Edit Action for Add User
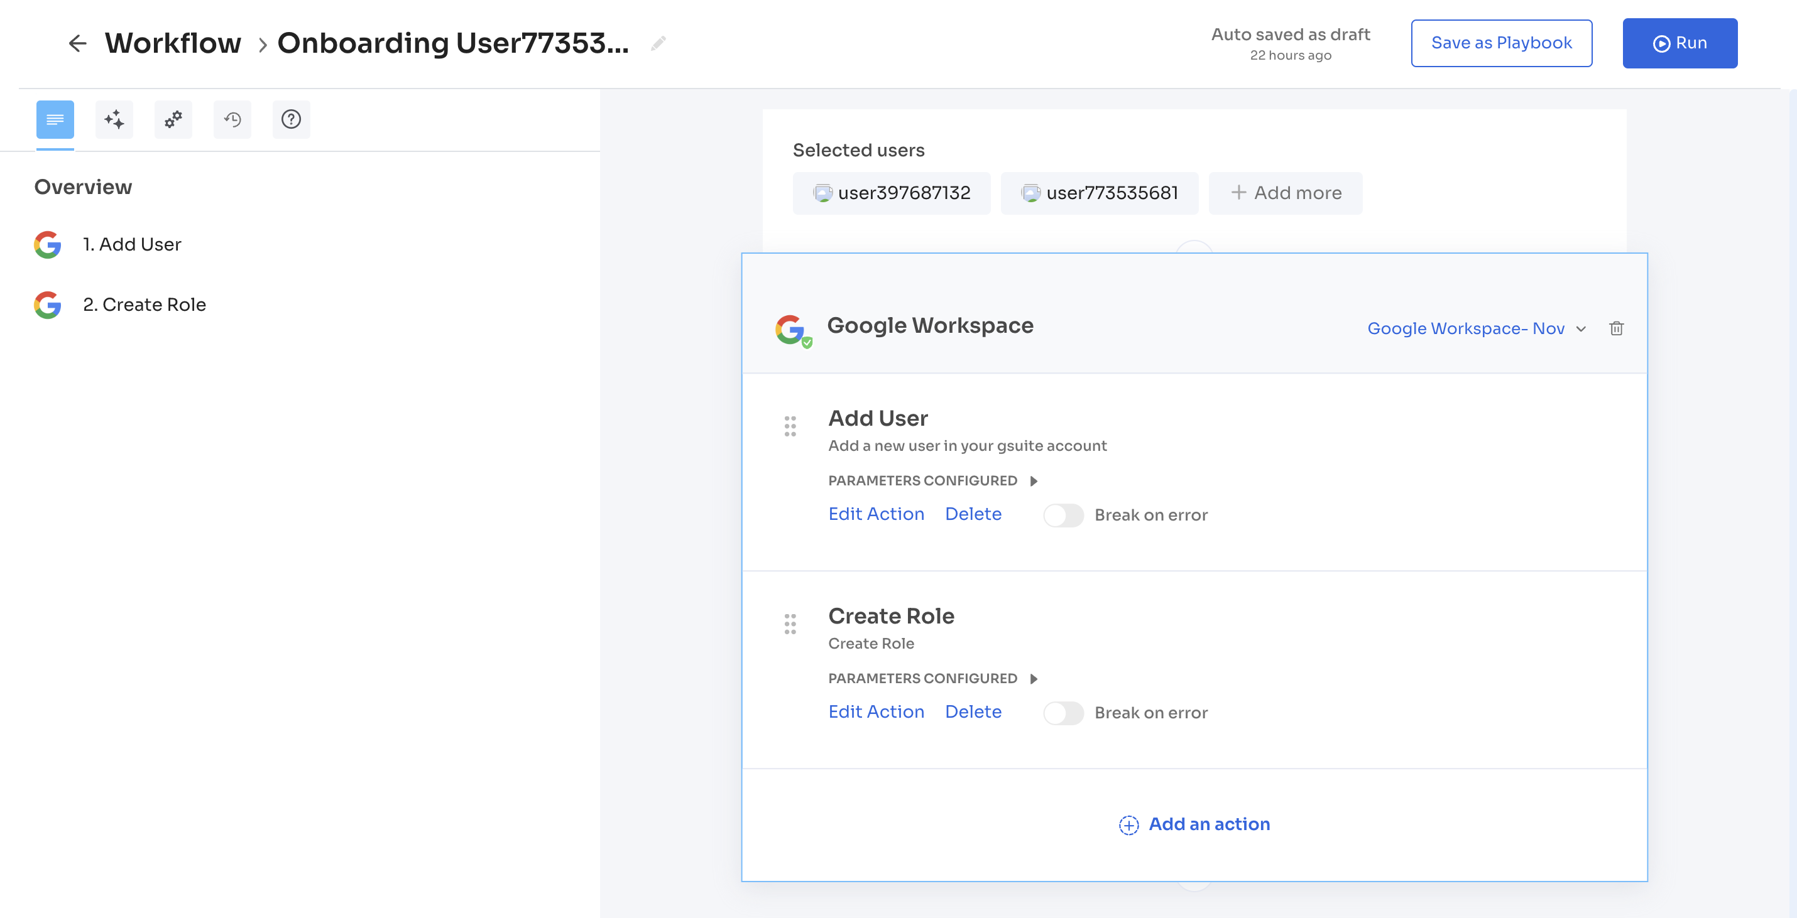 coord(876,514)
